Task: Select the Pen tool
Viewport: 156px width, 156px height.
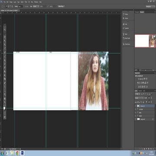Action: click(x=5, y=83)
